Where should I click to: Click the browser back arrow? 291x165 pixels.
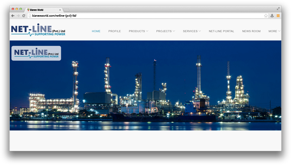tap(13, 16)
